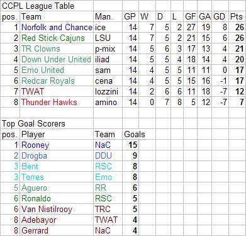Click the TR Clowns team name

(41, 48)
